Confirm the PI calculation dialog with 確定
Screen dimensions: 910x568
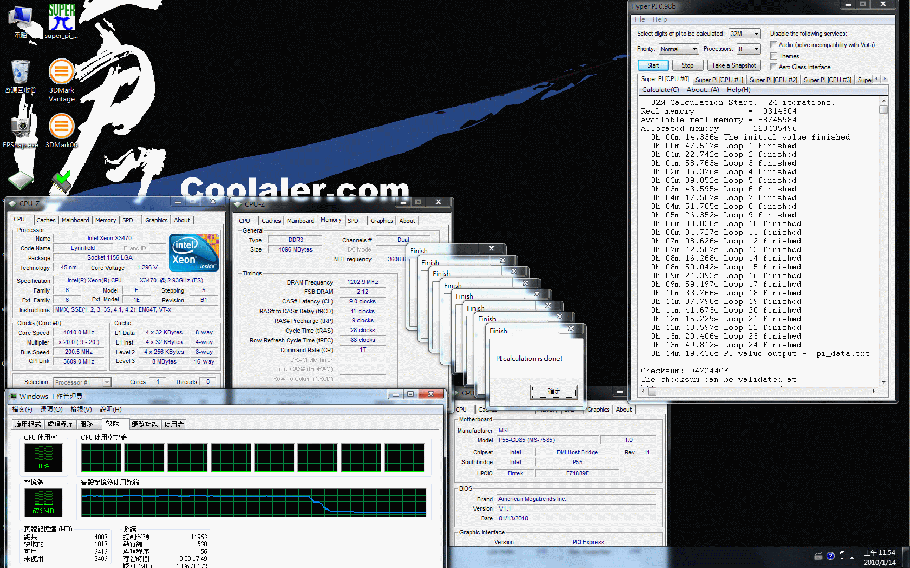(554, 392)
